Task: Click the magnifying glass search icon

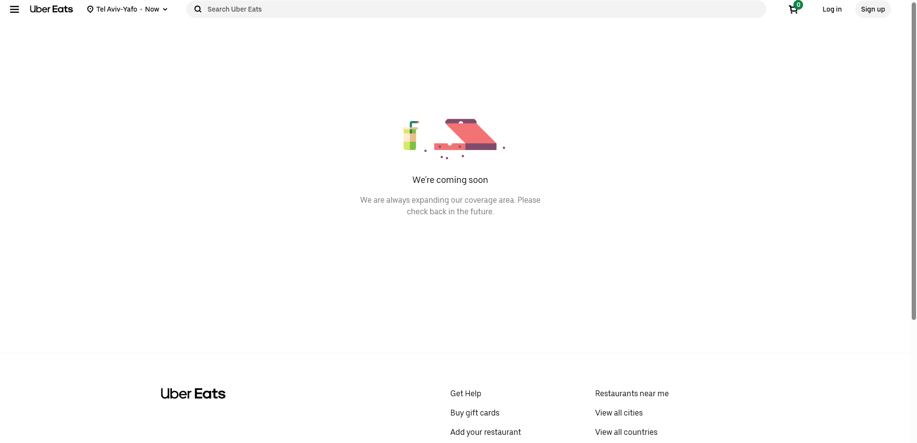Action: click(x=198, y=9)
